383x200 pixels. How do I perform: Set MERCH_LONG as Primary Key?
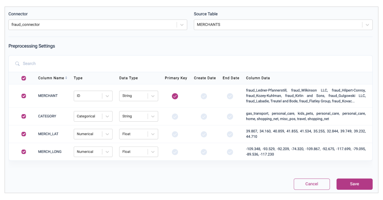175,152
